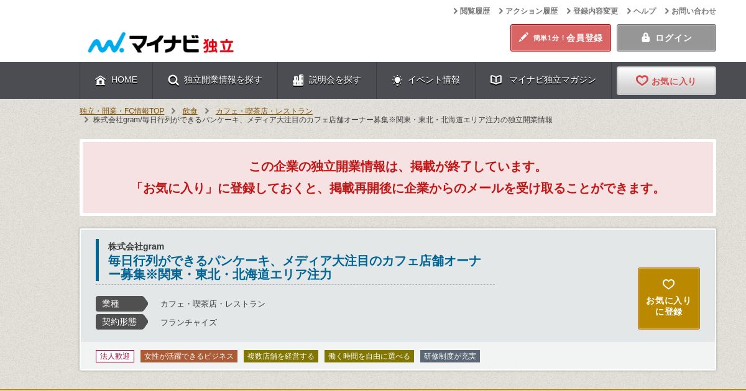Click the 業種 value カフェ・喫茶店・レストラン
Screen dimensions: 746x391
point(213,303)
